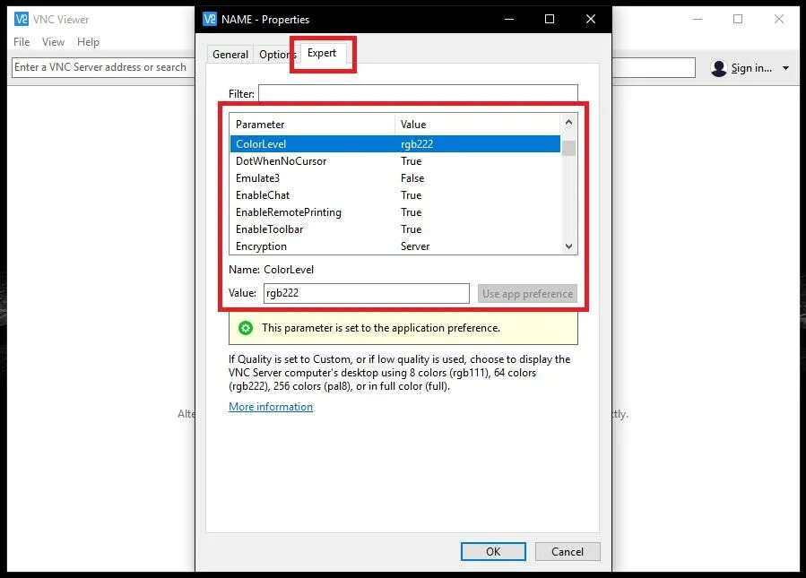Screen dimensions: 806x578
Task: Open the View menu in VNC Viewer
Action: pyautogui.click(x=53, y=41)
